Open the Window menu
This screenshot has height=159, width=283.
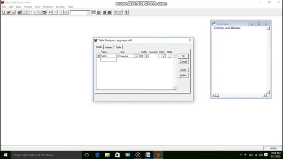(x=60, y=7)
